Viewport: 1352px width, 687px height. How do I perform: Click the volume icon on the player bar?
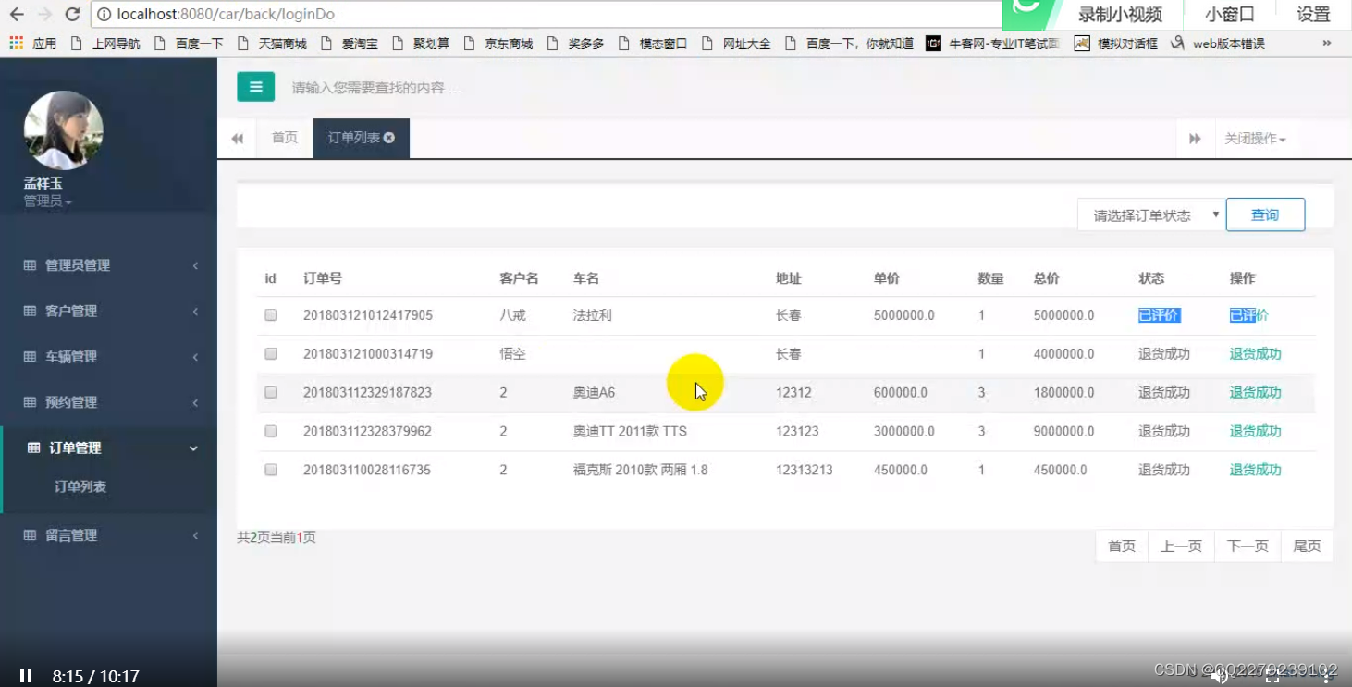tap(1219, 676)
